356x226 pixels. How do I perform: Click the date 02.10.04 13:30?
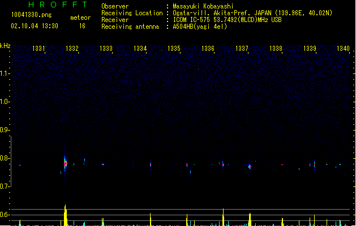click(x=35, y=26)
